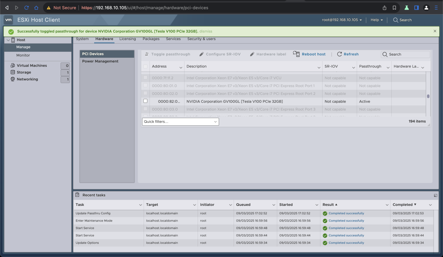Click the Host server icon

(13, 40)
